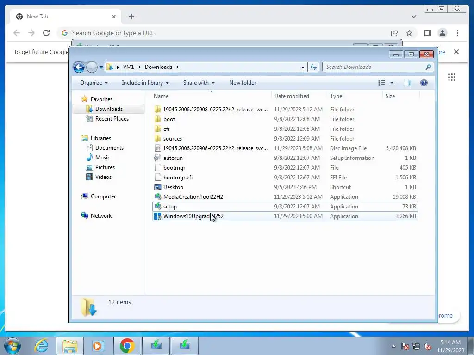
Task: Select the MediaCreationTool22H2 application
Action: [285, 197]
